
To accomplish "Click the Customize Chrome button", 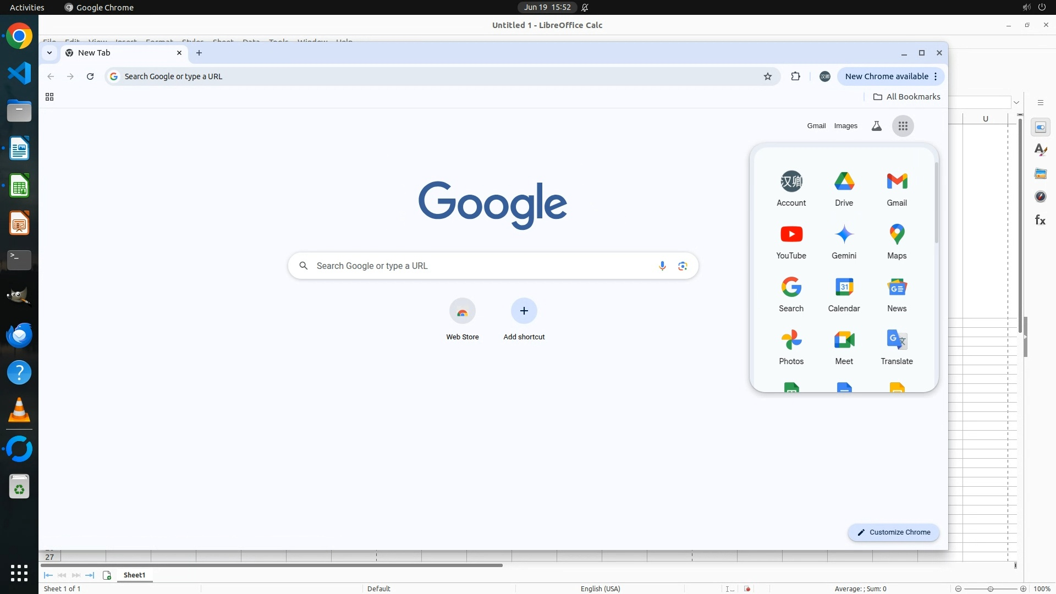I will [x=893, y=532].
